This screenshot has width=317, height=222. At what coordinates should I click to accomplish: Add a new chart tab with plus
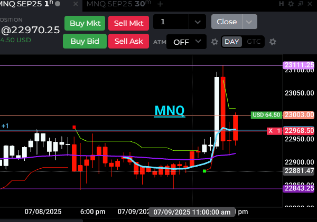click(x=160, y=4)
